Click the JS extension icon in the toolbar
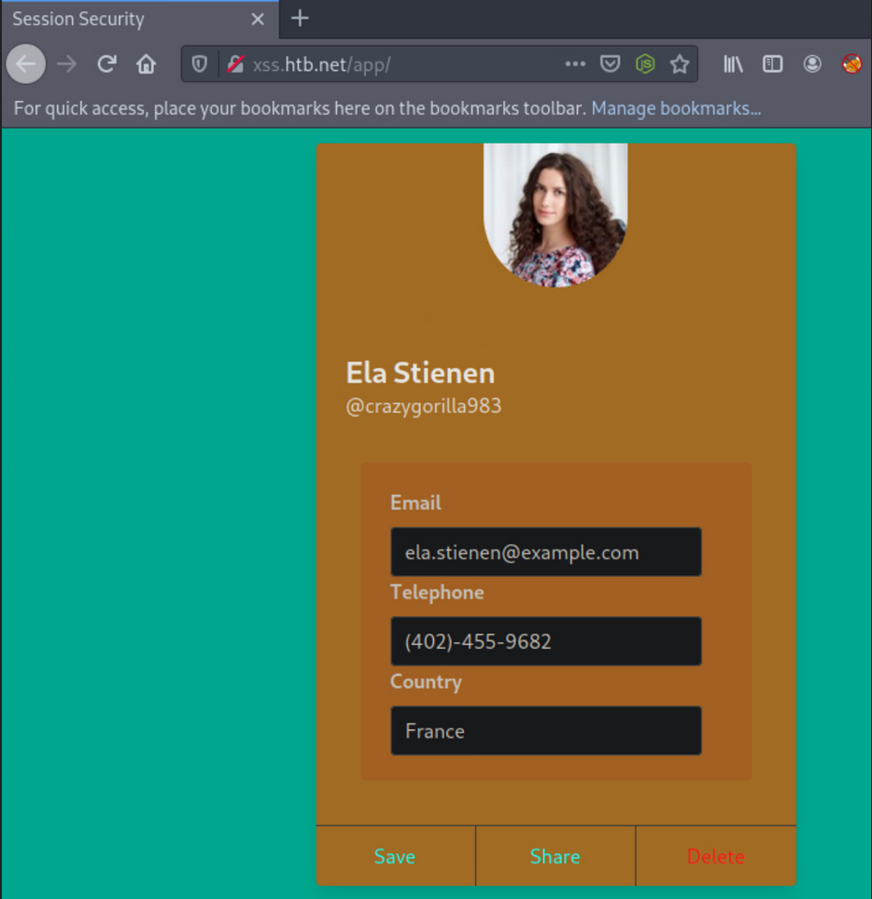Viewport: 872px width, 899px height. click(645, 63)
